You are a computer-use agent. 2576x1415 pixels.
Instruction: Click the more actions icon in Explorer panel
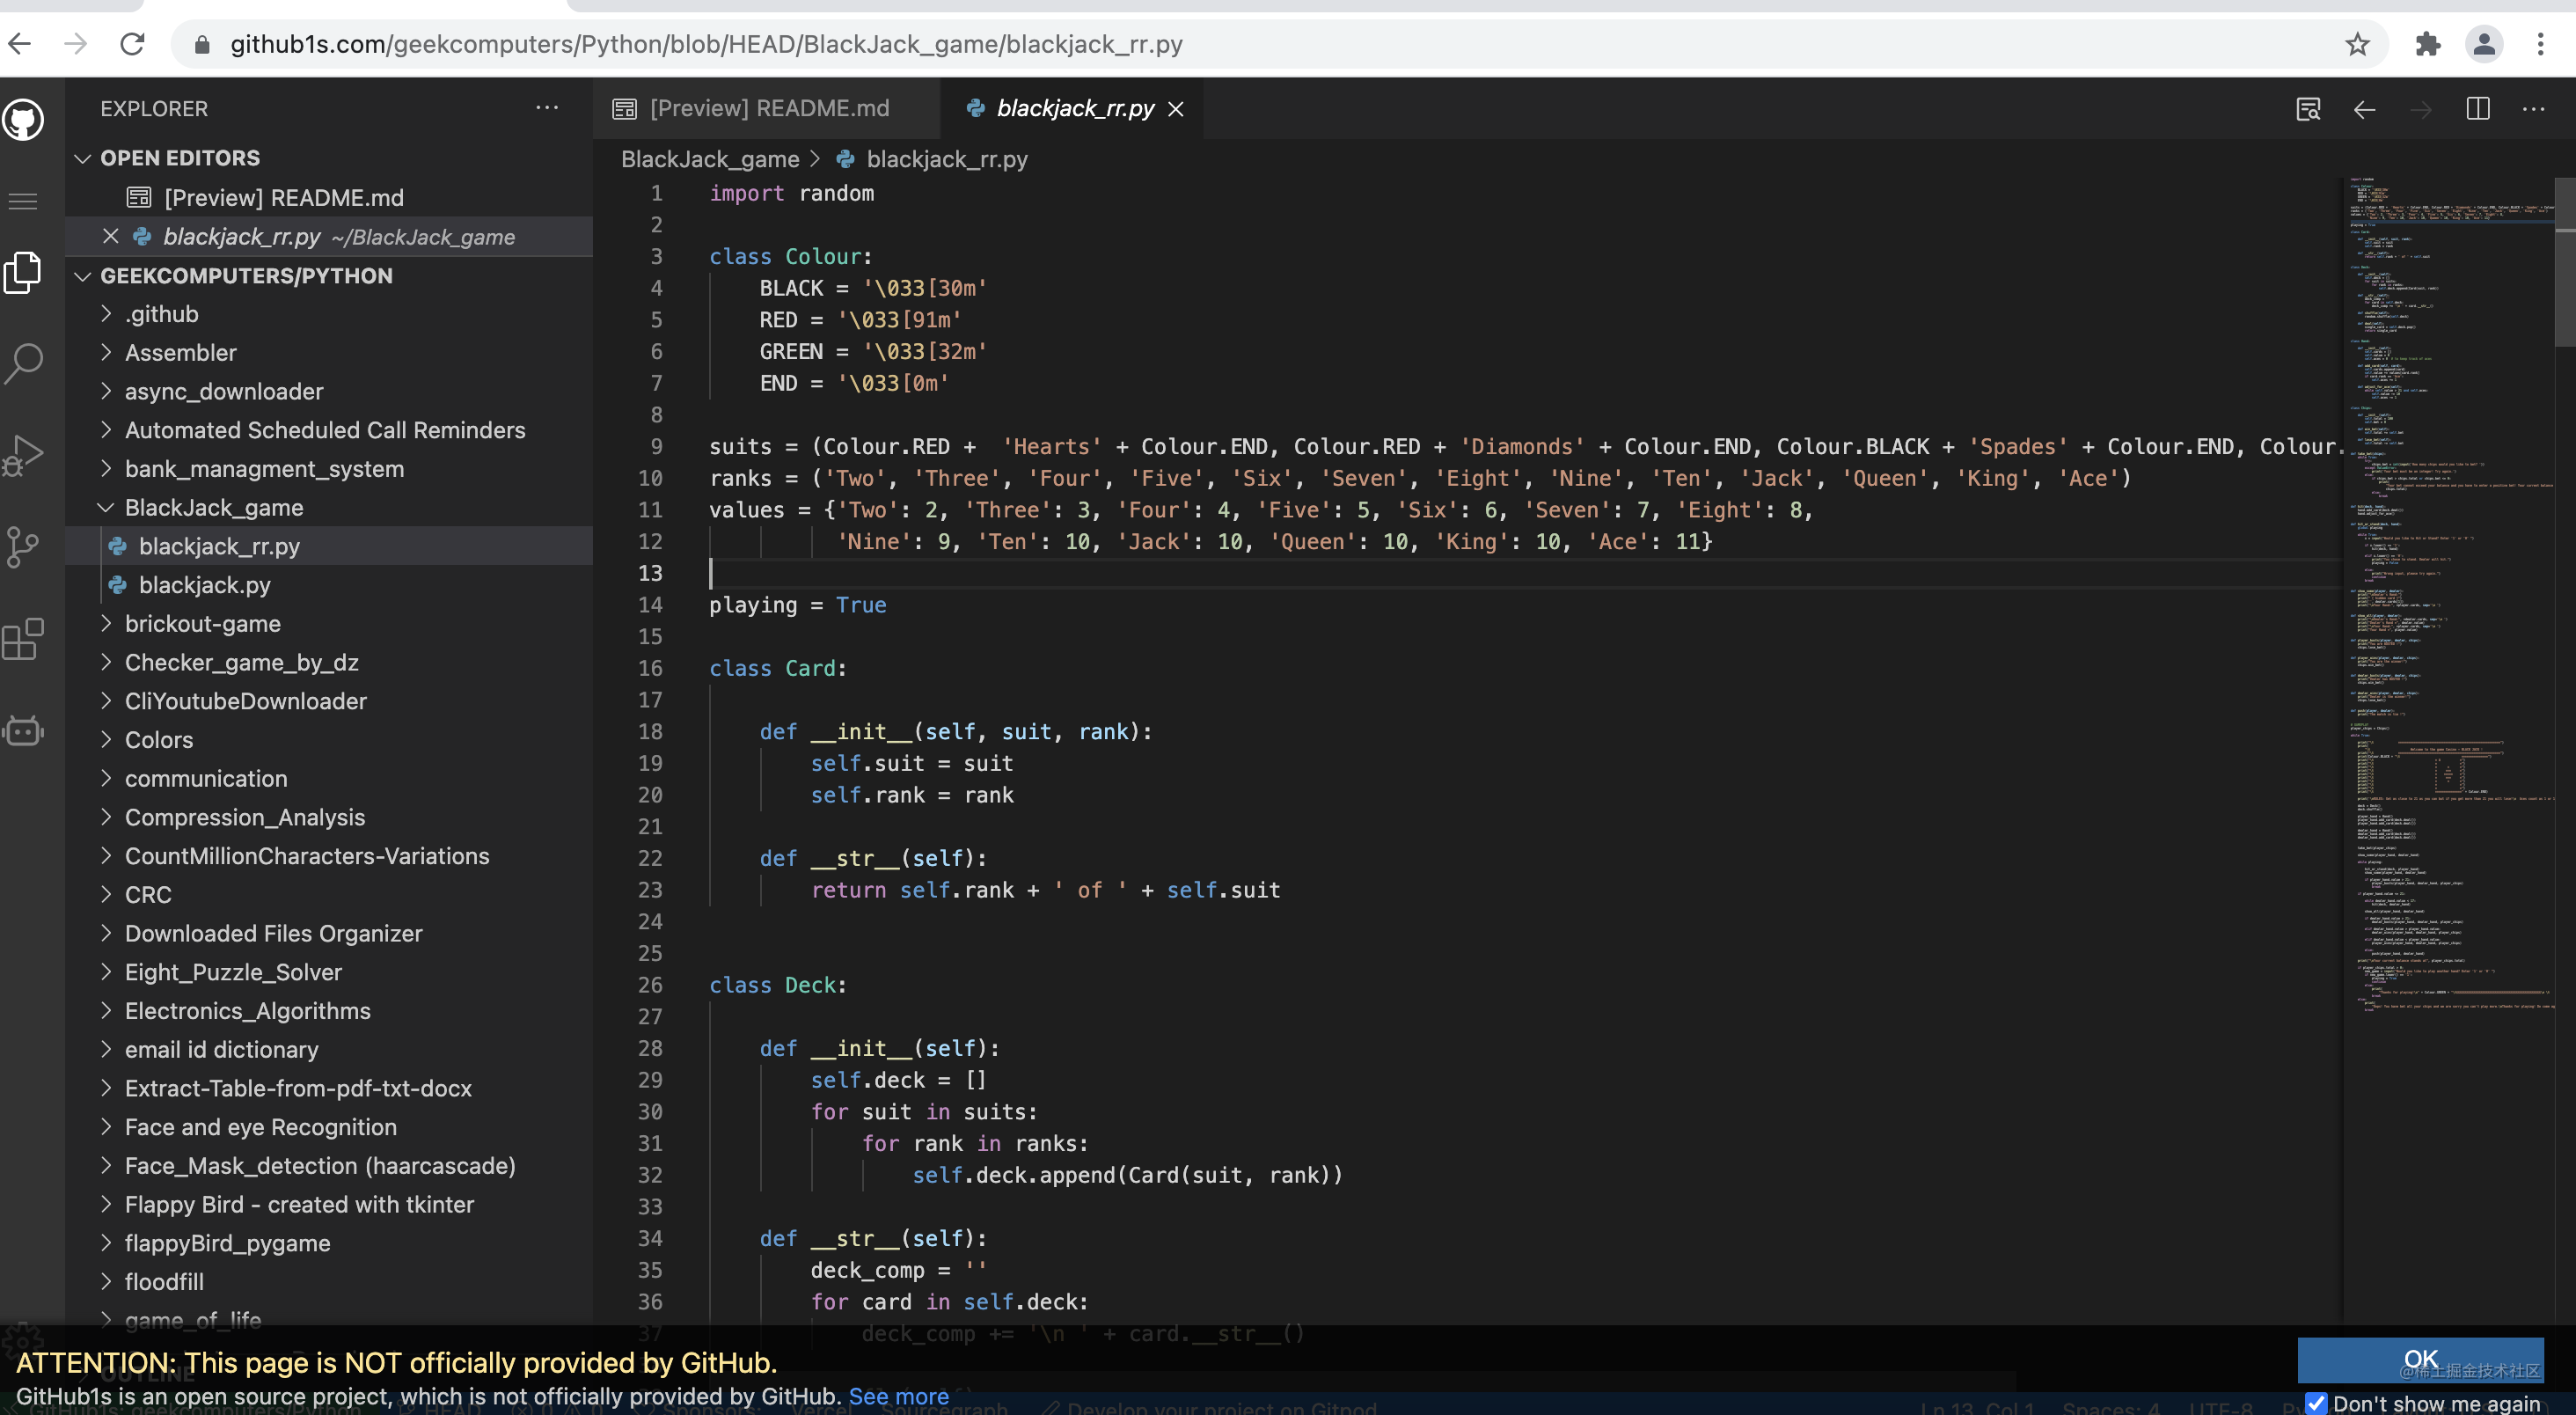pyautogui.click(x=547, y=108)
